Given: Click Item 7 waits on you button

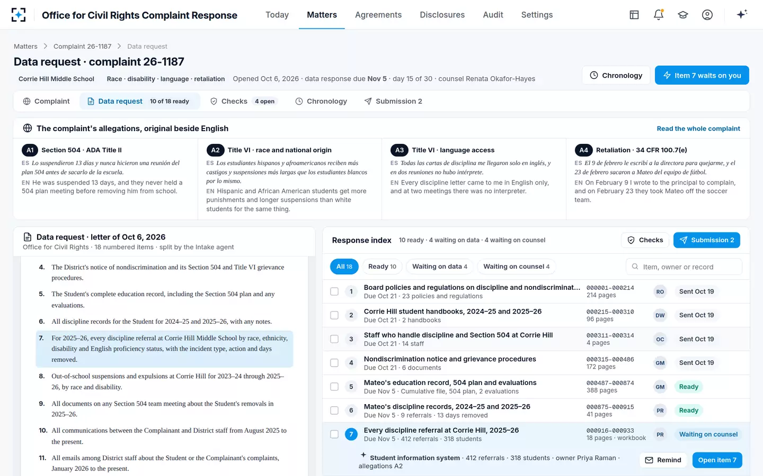Looking at the screenshot, I should [702, 75].
